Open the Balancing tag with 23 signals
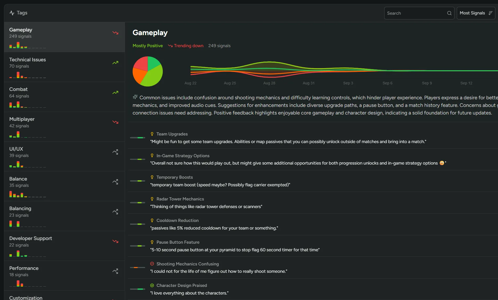The image size is (498, 300). point(64,216)
